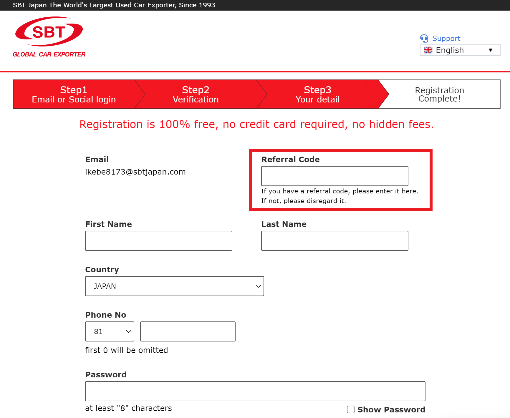The height and width of the screenshot is (418, 510).
Task: Select the Step1 Email or Social login step
Action: click(74, 94)
